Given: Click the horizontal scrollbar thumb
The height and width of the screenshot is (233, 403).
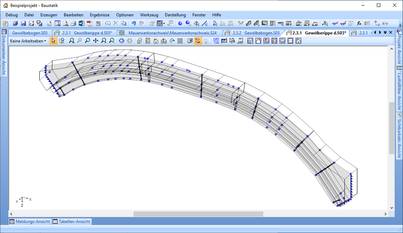Looking at the screenshot, I should pos(198,214).
